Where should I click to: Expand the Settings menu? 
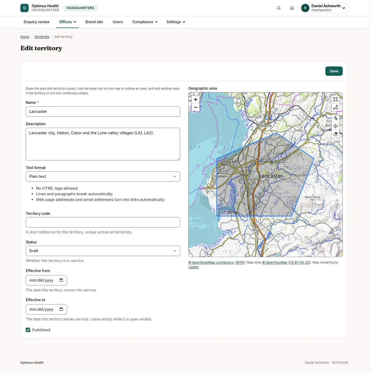pos(176,22)
